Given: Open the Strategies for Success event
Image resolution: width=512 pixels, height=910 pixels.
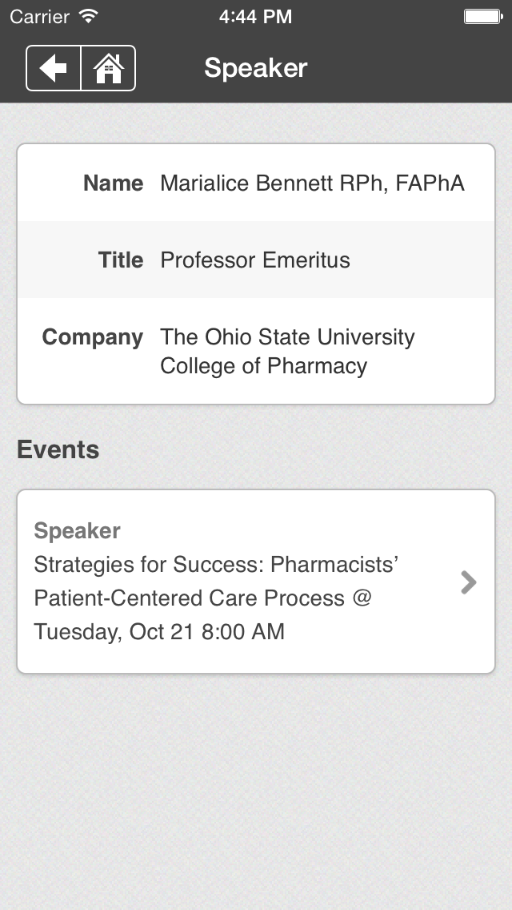Looking at the screenshot, I should (x=216, y=565).
